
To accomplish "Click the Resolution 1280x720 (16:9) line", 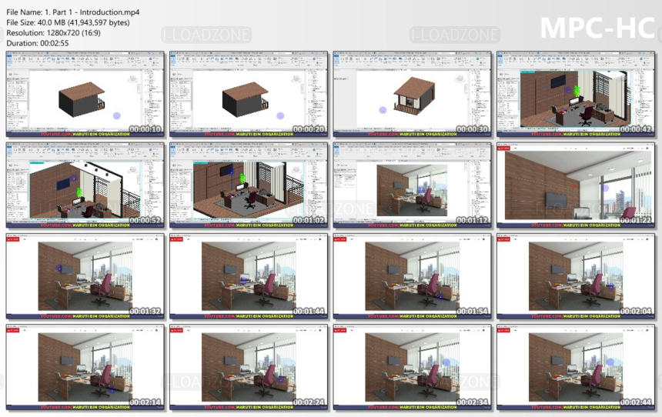I will pyautogui.click(x=53, y=32).
